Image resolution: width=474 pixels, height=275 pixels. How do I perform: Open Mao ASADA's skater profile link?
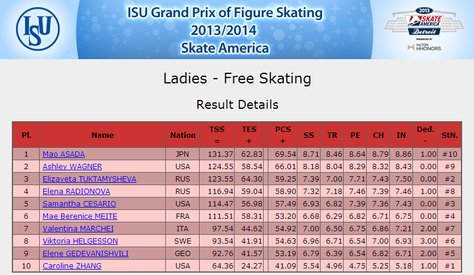(x=63, y=154)
